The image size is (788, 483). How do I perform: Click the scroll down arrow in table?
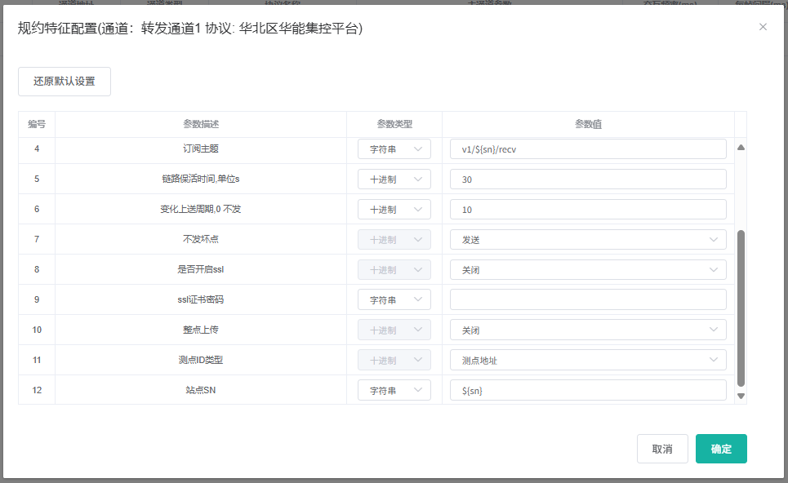click(x=741, y=396)
